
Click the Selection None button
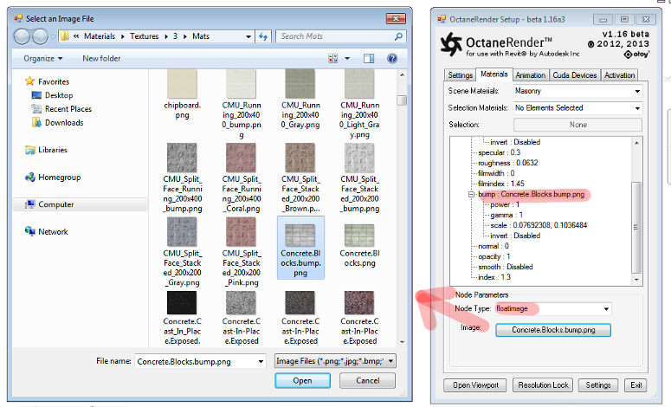(x=577, y=125)
